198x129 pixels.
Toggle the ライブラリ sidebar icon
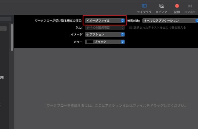[x=144, y=6]
